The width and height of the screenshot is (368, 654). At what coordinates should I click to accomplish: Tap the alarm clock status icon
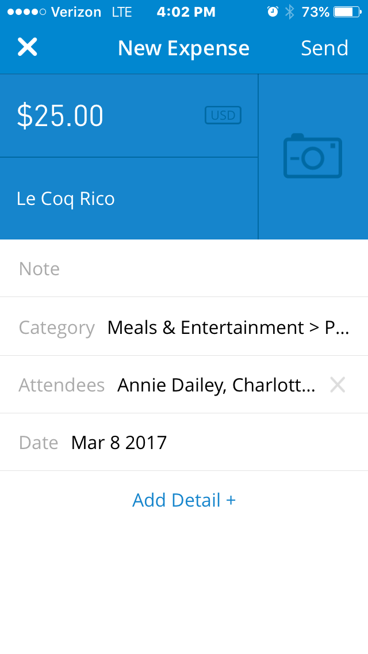coord(273,12)
